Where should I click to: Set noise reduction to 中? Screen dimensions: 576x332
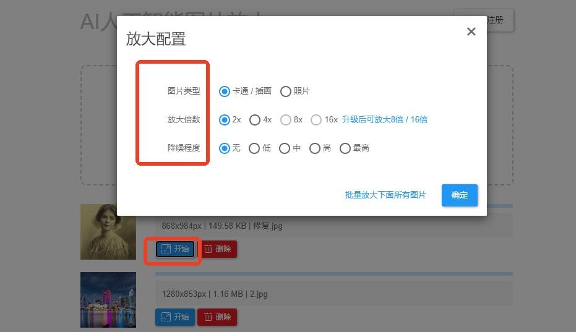[285, 148]
